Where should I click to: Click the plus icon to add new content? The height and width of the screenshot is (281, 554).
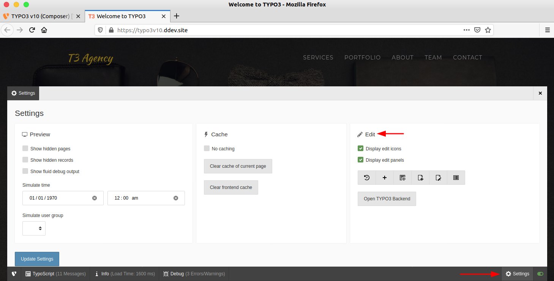coord(384,177)
